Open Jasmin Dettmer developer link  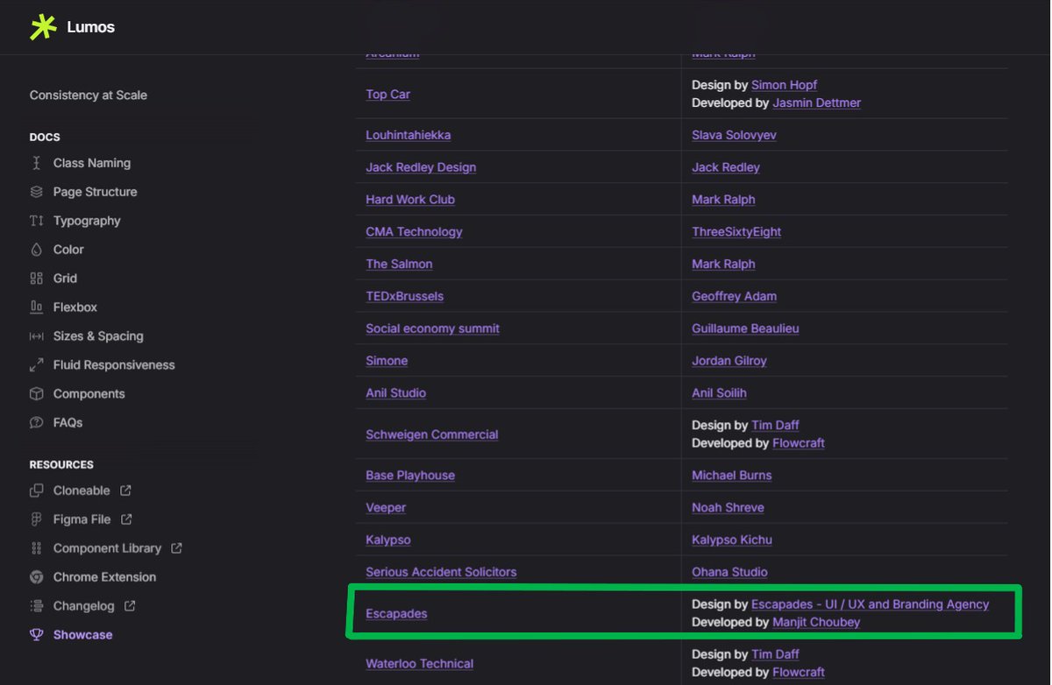tap(817, 102)
